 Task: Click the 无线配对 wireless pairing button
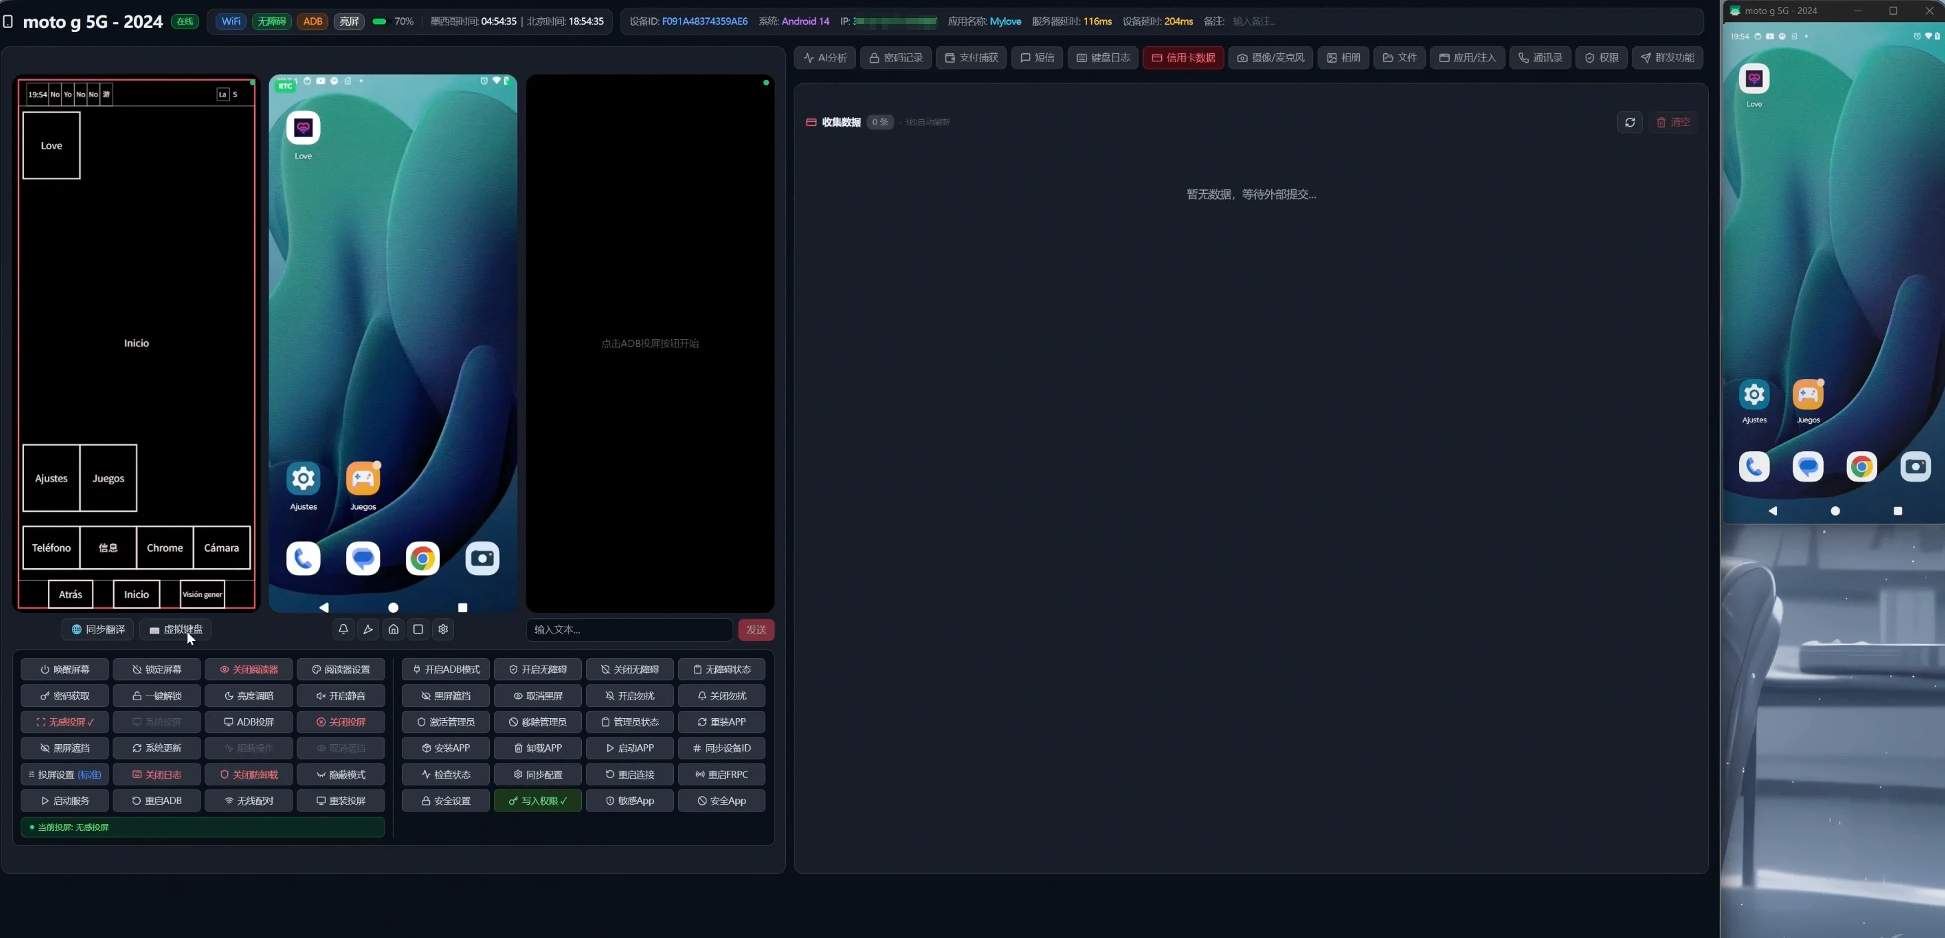click(249, 801)
